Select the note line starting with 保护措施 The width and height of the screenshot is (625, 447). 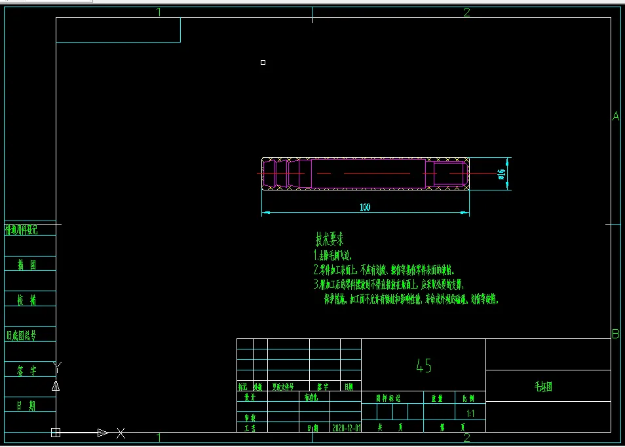point(411,299)
